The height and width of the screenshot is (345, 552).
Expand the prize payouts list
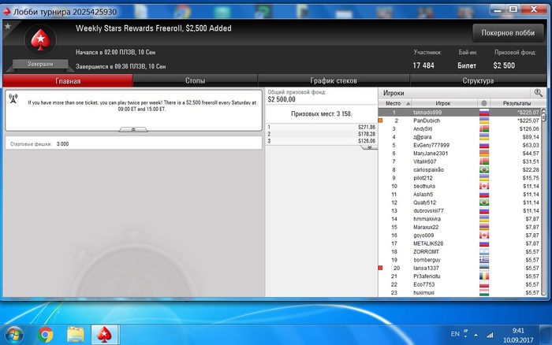coord(369,147)
